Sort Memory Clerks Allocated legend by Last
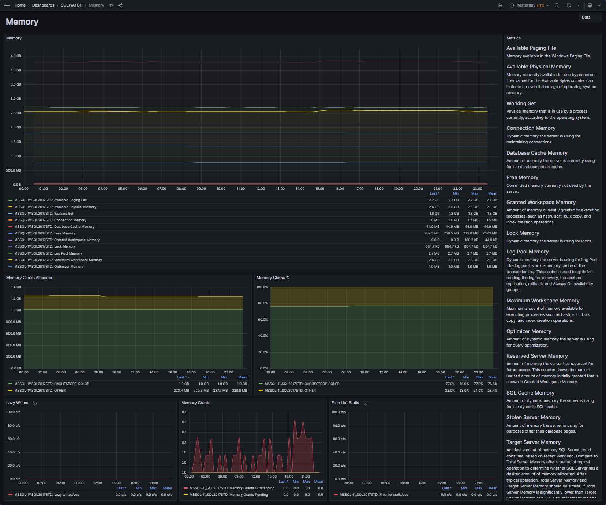Image resolution: width=606 pixels, height=505 pixels. 183,377
